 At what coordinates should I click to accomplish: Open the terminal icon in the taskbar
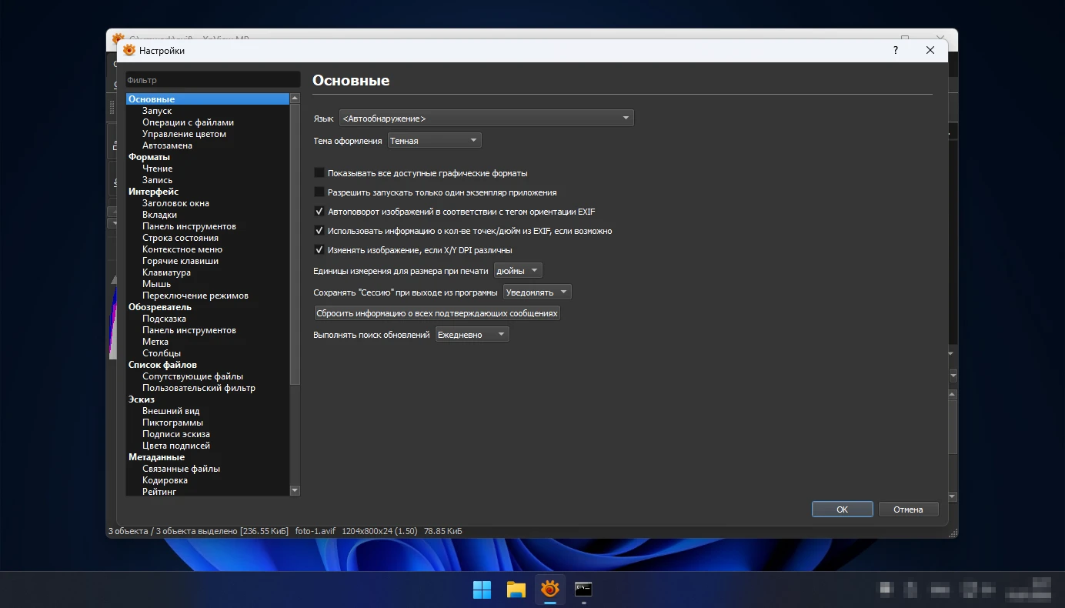[x=583, y=590]
